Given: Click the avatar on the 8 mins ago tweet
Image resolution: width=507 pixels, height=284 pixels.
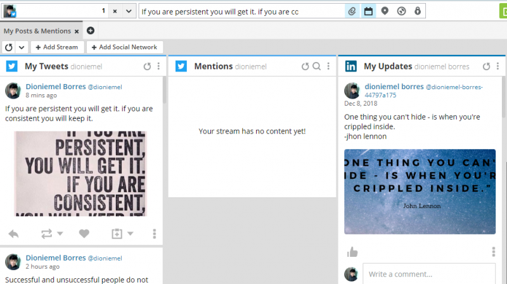Looking at the screenshot, I should (13, 90).
